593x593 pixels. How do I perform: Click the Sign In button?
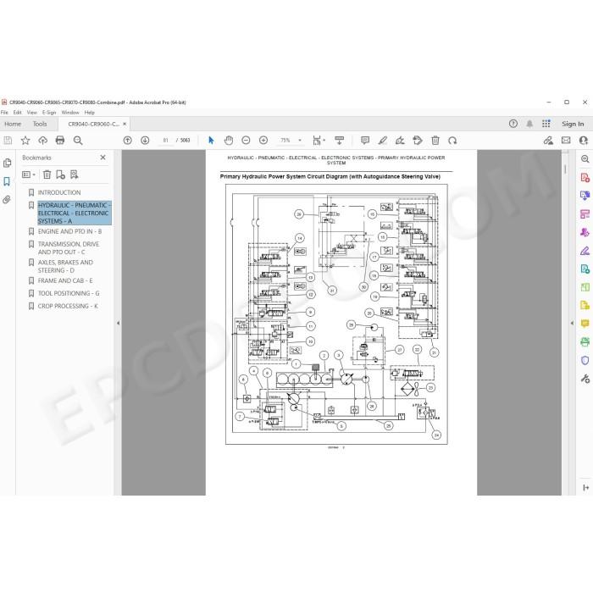[x=573, y=124]
